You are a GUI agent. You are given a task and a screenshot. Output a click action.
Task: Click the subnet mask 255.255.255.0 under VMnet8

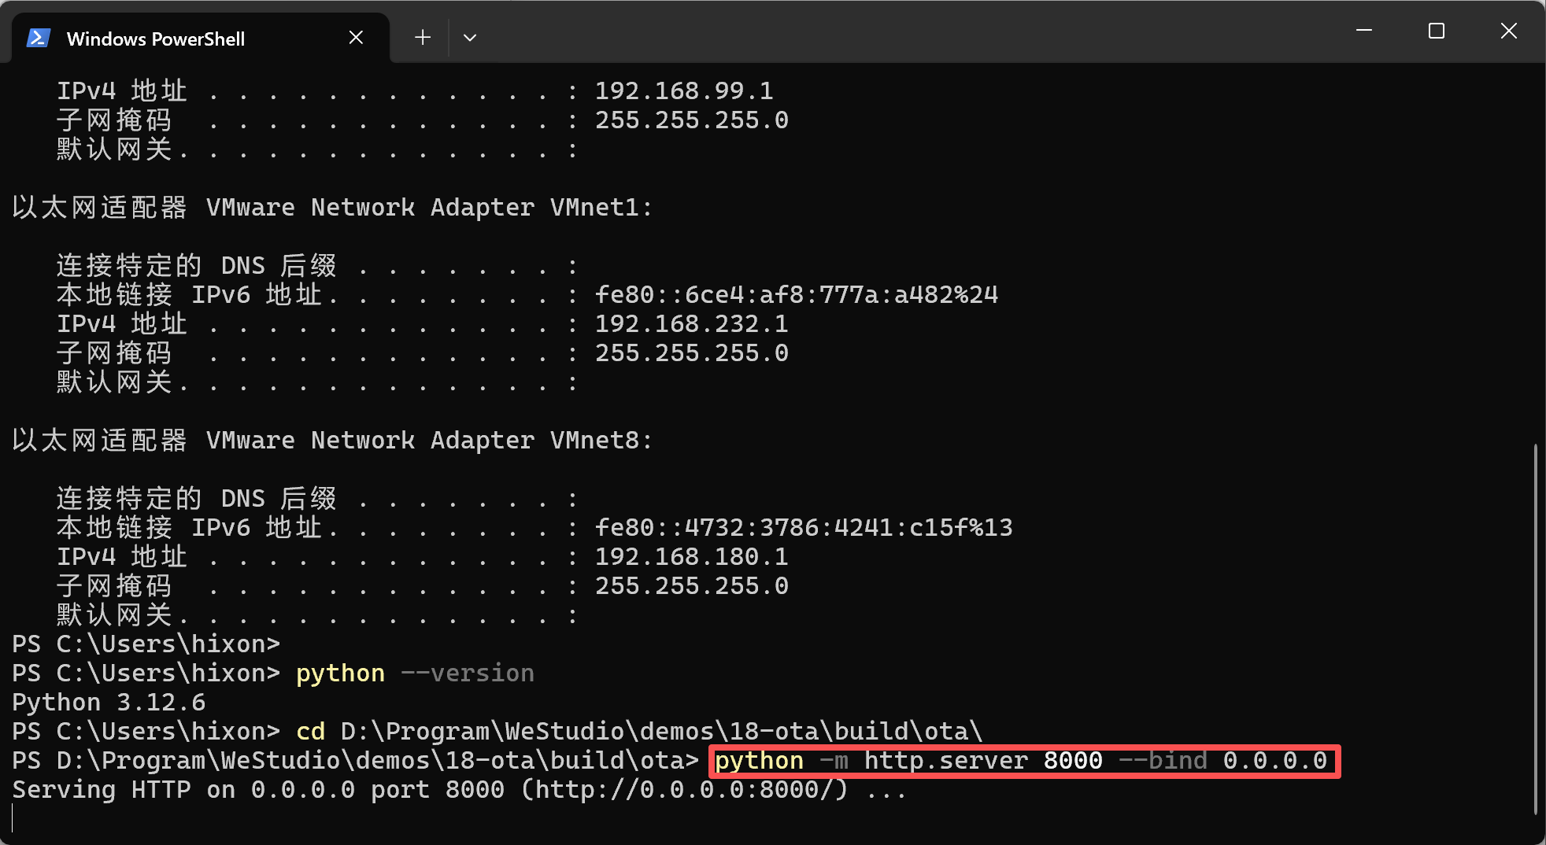[691, 585]
